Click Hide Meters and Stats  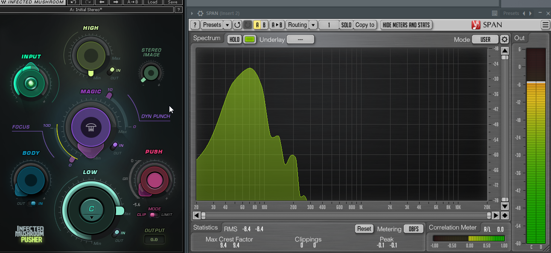click(406, 25)
